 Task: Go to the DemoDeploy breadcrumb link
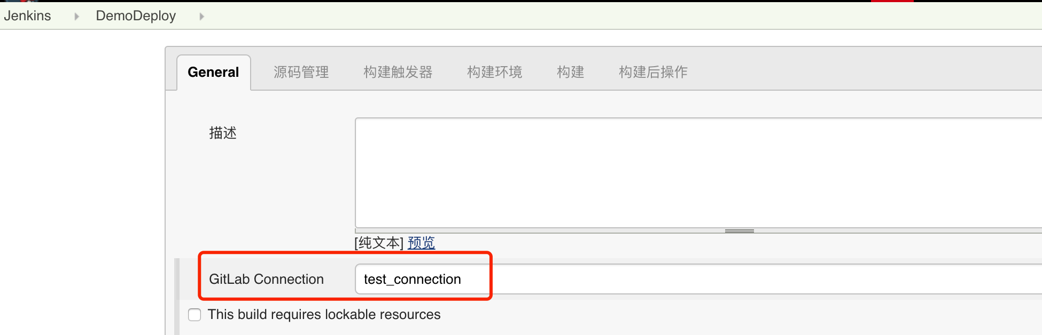pos(136,16)
